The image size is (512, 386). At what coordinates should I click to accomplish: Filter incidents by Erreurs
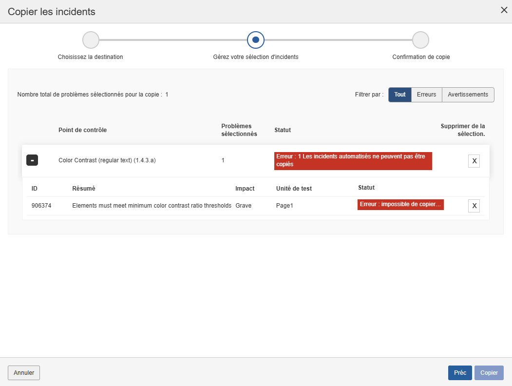(x=426, y=95)
